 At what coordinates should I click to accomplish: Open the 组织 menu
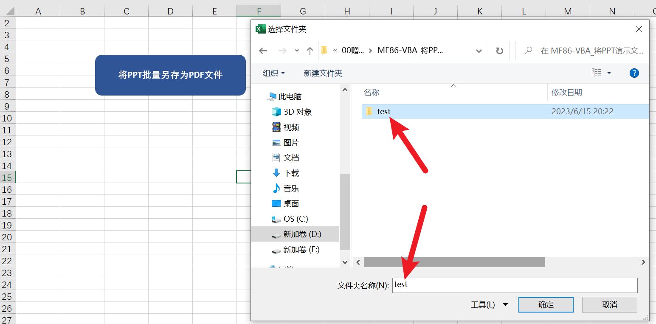point(274,73)
